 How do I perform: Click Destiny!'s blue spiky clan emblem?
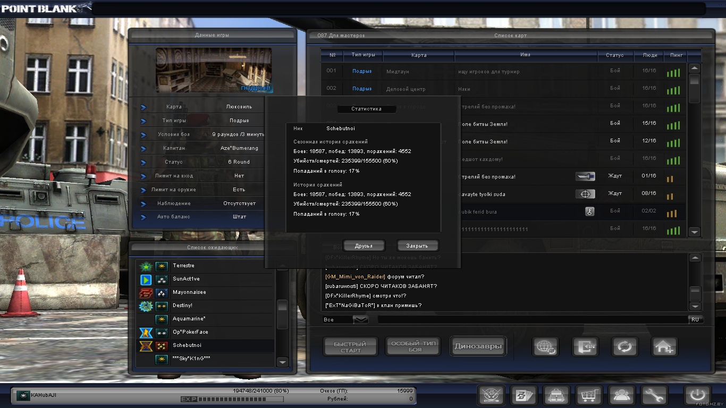click(146, 306)
